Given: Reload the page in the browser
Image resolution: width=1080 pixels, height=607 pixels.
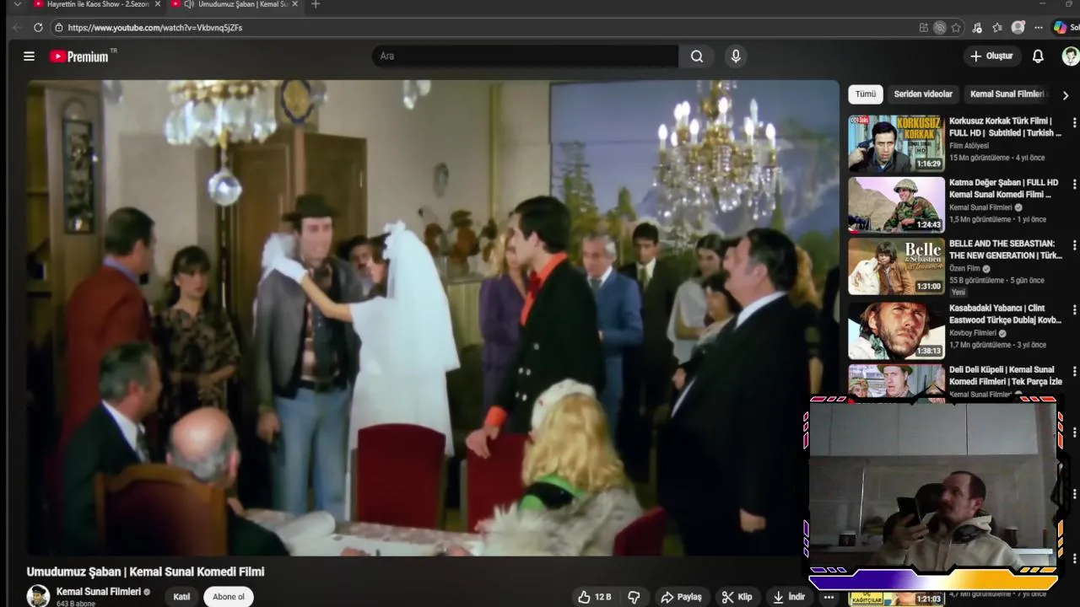Looking at the screenshot, I should (38, 28).
